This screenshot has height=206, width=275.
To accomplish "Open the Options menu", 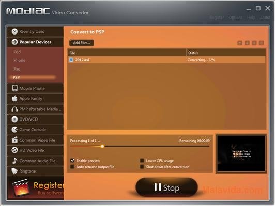I will pos(235,18).
